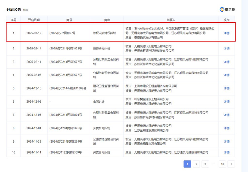248x172 pixels.
Task: Click 公路货物运输合同纠纷 case cause
Action: click(106, 141)
